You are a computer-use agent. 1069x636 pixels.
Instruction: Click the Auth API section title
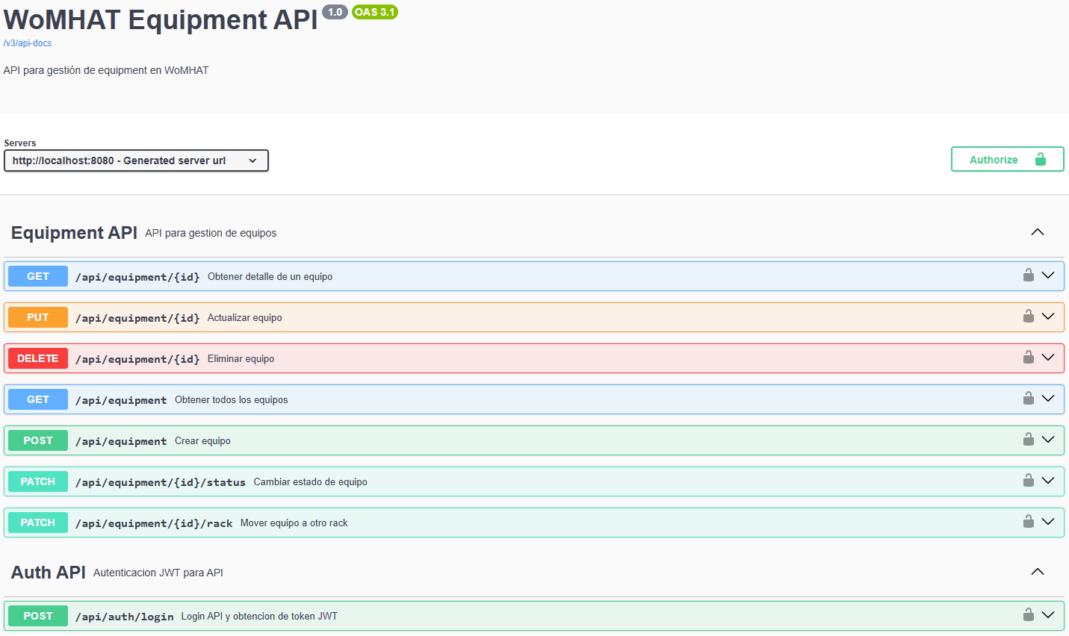pos(49,573)
